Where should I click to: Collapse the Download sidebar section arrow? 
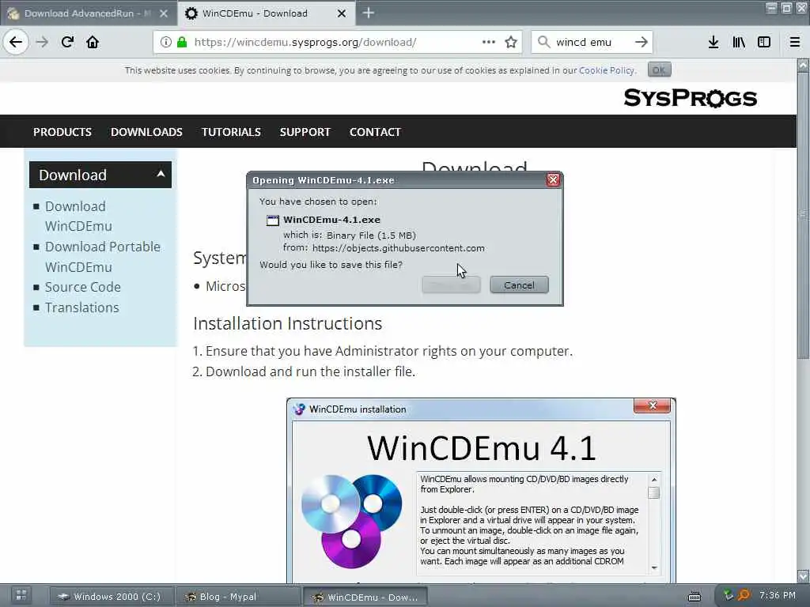point(161,175)
